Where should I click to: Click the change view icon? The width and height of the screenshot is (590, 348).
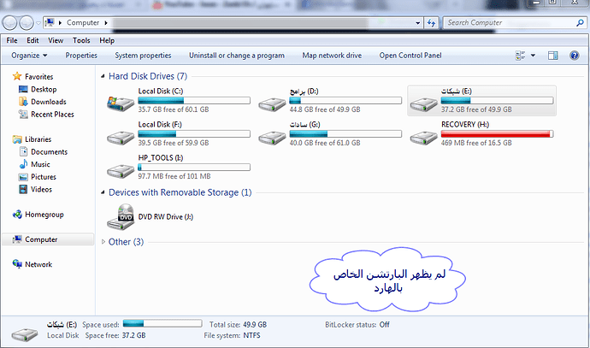click(520, 56)
